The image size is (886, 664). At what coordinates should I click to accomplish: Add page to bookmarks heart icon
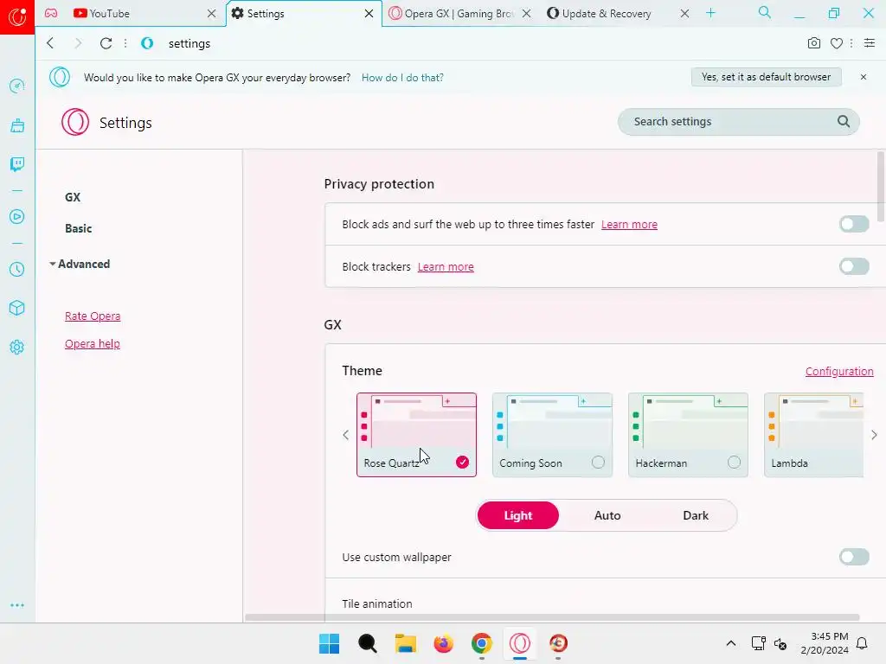coord(837,43)
